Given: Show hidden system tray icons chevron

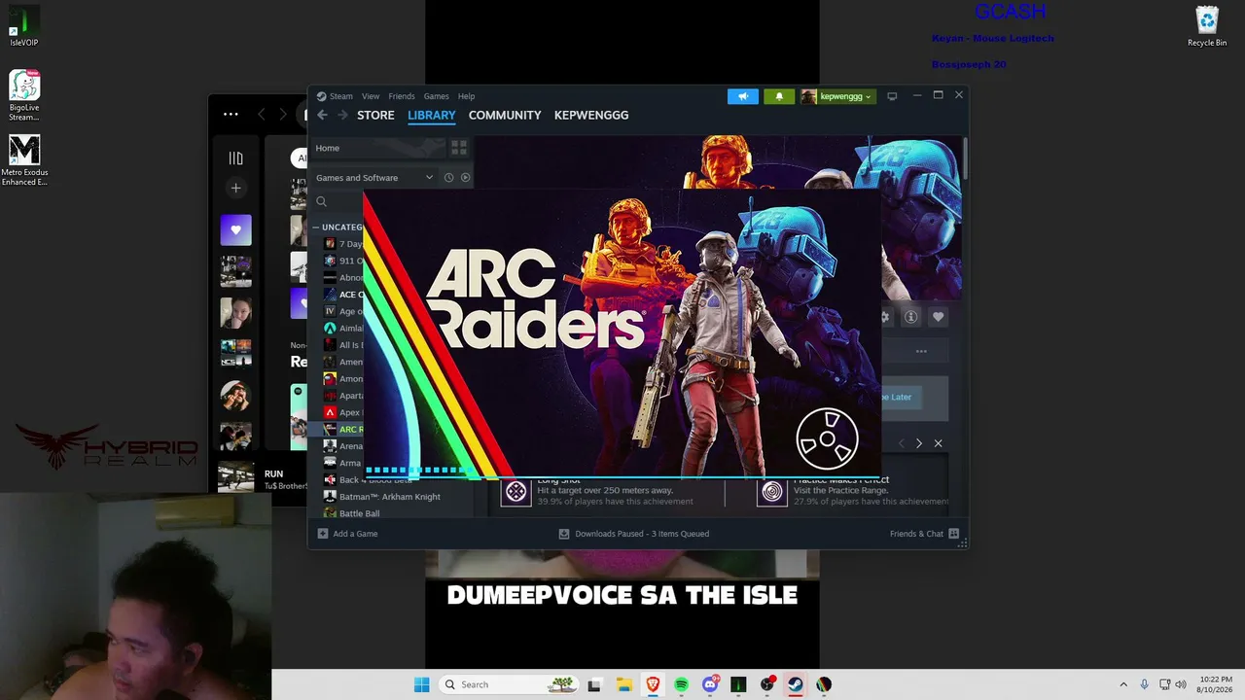Looking at the screenshot, I should click(1123, 684).
